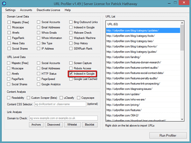Tick the Readability checkbox

[9, 98]
